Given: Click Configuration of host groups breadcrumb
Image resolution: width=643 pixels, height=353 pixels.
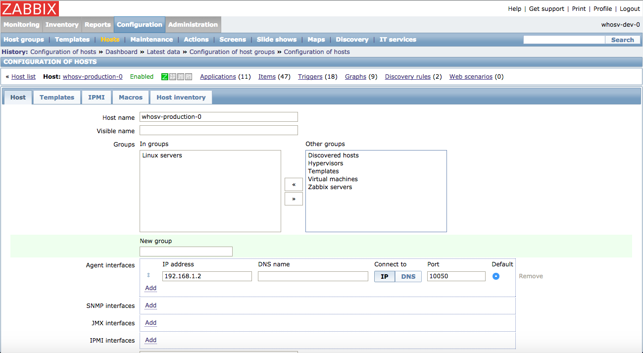Looking at the screenshot, I should (x=232, y=52).
